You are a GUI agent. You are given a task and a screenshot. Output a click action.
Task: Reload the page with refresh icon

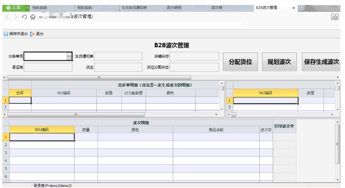[x=24, y=17]
